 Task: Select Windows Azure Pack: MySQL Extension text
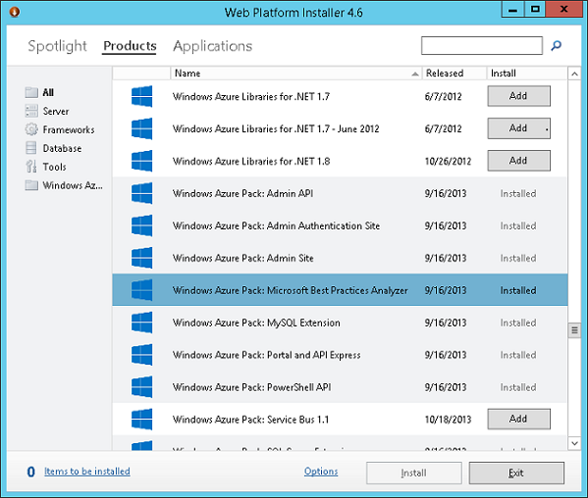coord(256,323)
